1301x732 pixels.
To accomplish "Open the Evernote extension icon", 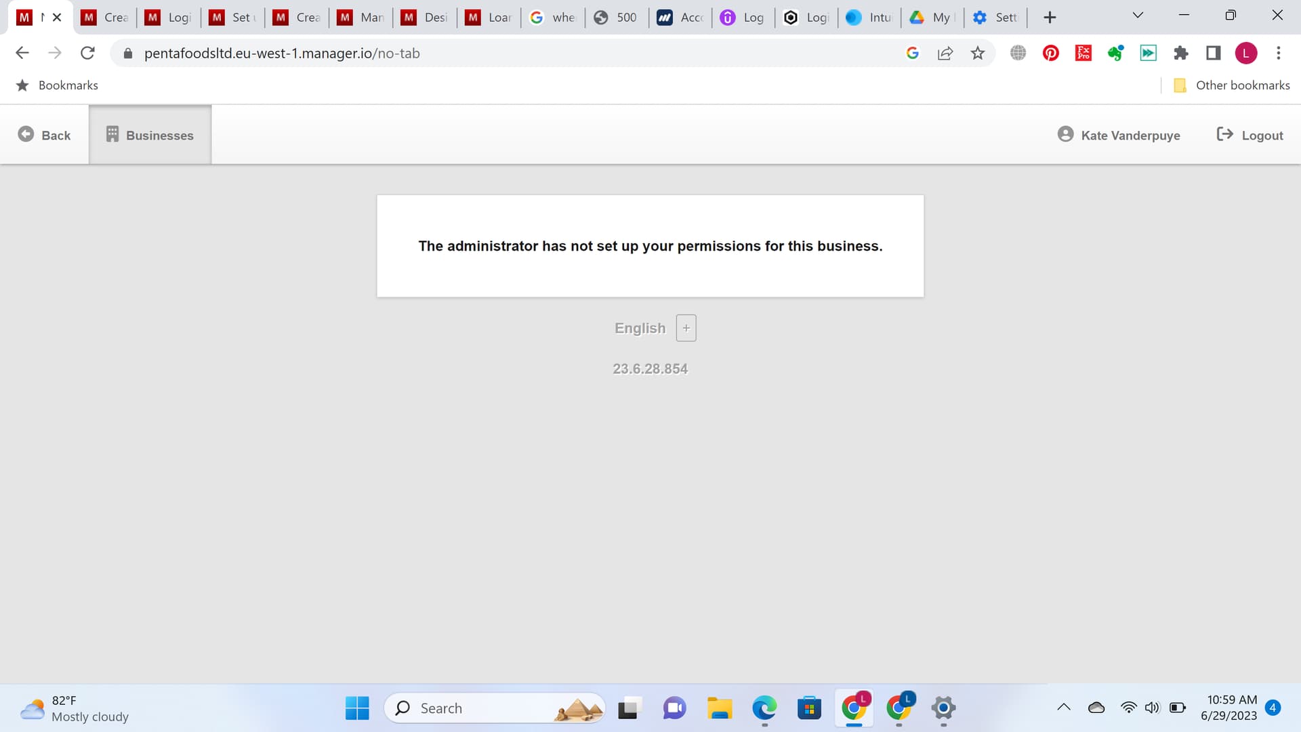I will click(1115, 53).
